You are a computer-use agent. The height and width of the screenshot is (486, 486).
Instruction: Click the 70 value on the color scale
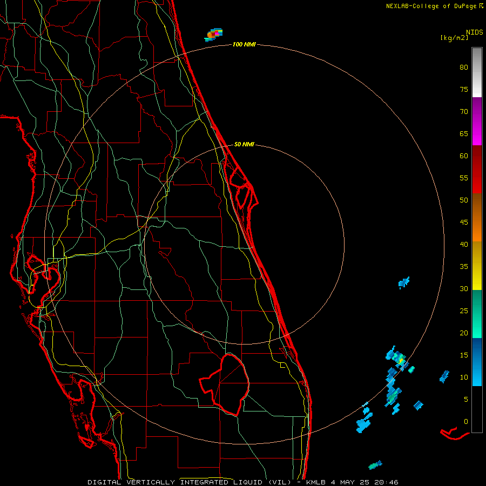tap(464, 112)
